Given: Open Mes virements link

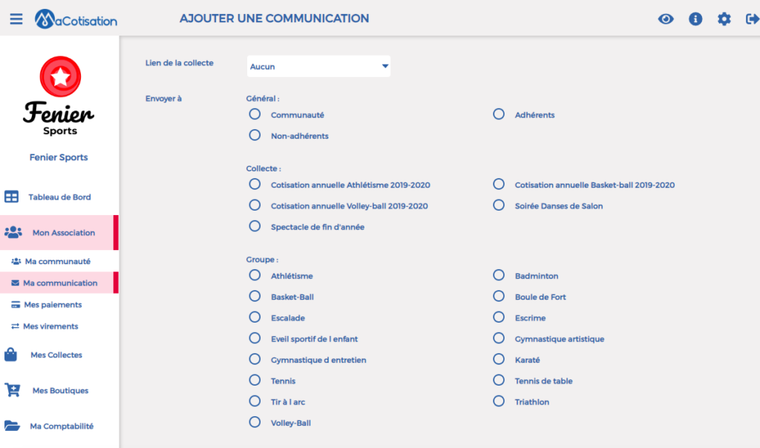Looking at the screenshot, I should point(50,326).
